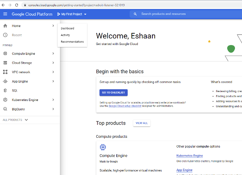Open the hamburger navigation menu
This screenshot has width=242, height=175.
tap(5, 14)
